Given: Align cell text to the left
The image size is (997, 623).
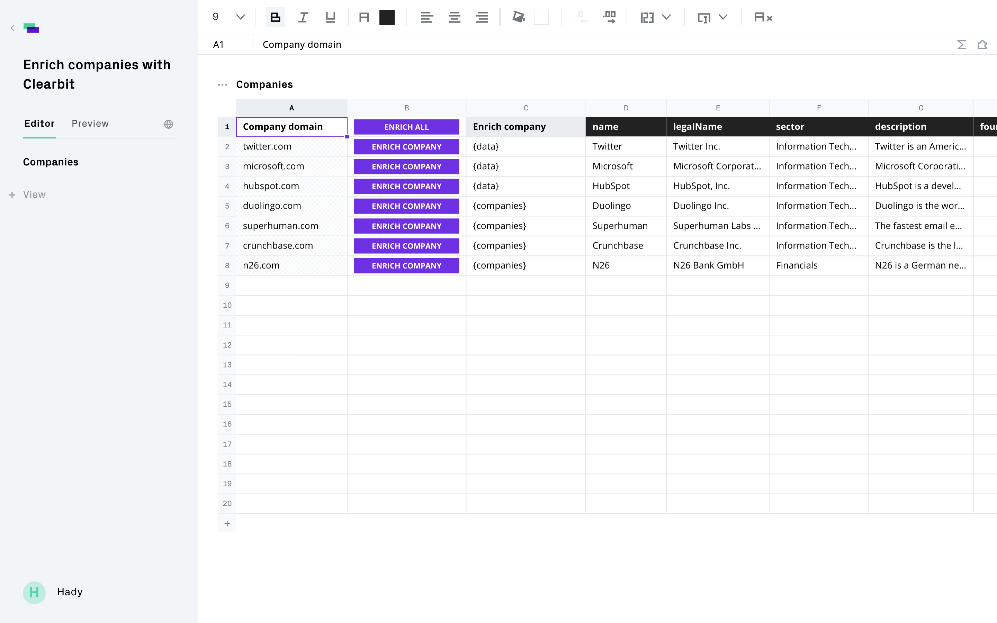Looking at the screenshot, I should point(426,17).
